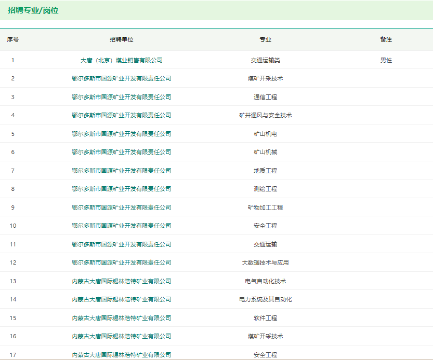Select the company name in row 9

coord(122,207)
